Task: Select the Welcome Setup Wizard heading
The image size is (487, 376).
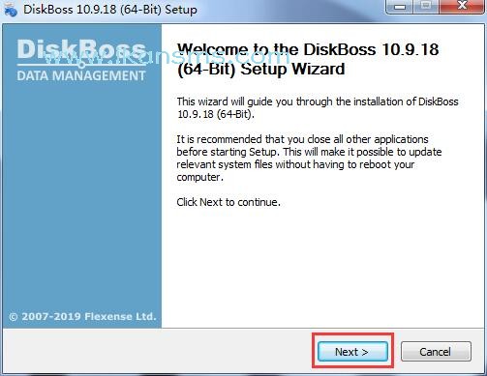Action: 308,59
